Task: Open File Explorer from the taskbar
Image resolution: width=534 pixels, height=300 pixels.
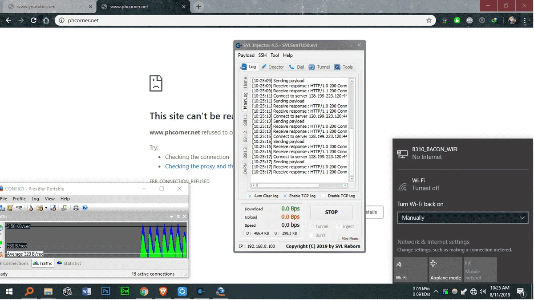Action: pyautogui.click(x=48, y=292)
